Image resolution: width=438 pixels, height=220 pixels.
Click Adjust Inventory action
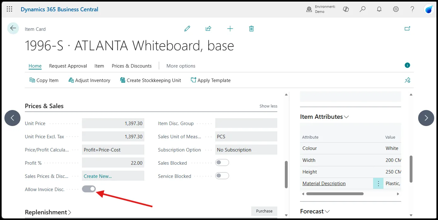(89, 80)
